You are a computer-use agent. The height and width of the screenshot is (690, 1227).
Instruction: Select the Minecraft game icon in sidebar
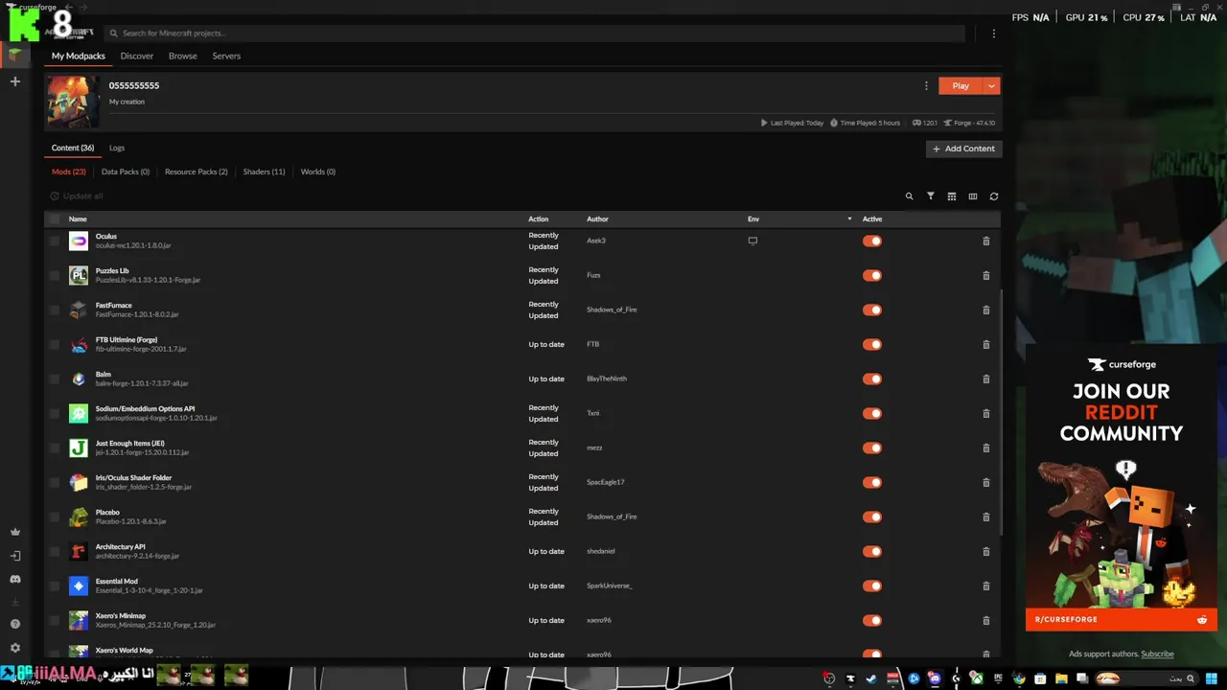point(14,55)
